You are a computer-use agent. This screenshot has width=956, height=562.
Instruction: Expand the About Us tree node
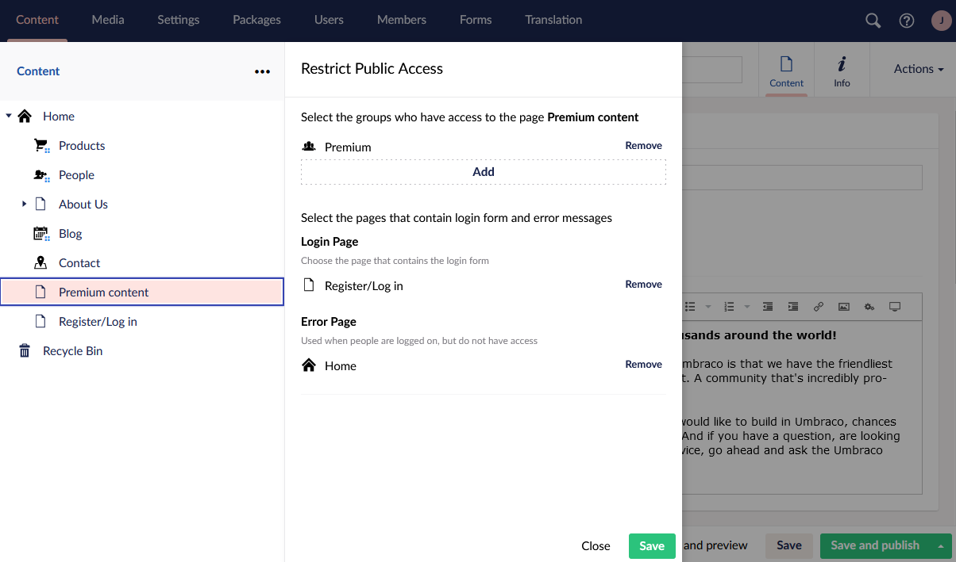pyautogui.click(x=25, y=205)
